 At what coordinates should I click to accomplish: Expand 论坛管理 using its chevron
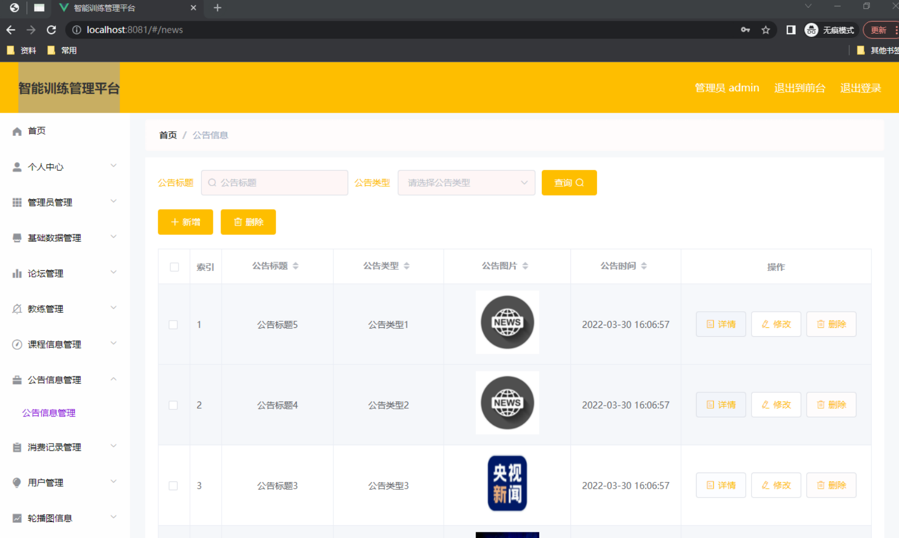pos(114,272)
